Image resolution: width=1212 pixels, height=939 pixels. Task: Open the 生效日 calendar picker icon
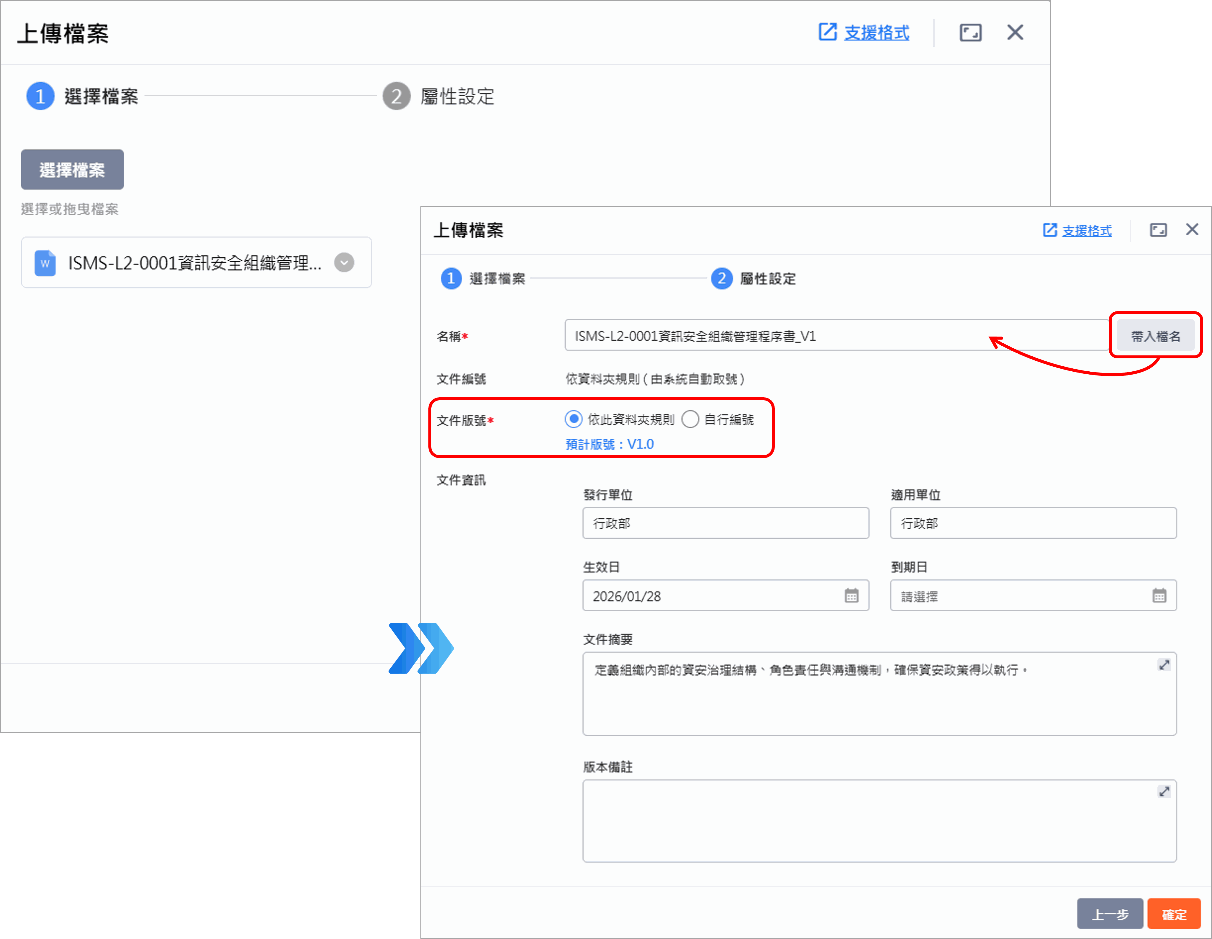pyautogui.click(x=851, y=596)
